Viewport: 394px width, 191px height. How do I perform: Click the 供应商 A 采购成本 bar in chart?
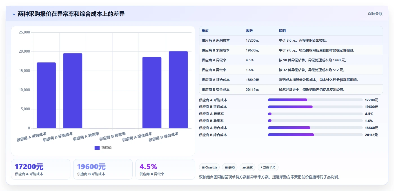(x=46, y=95)
